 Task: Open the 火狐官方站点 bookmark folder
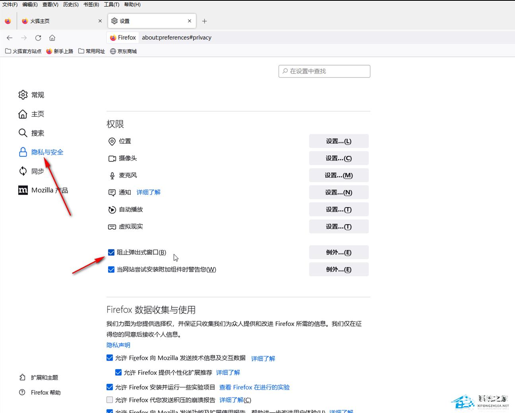[x=23, y=51]
